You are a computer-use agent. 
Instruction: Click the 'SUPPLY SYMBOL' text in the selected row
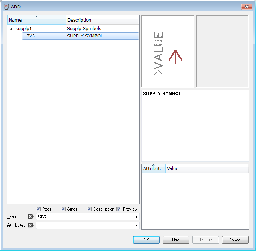click(85, 36)
